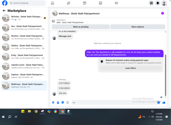Image resolution: width=171 pixels, height=125 pixels.
Task: Open Ana conversation
Action: 24,28
